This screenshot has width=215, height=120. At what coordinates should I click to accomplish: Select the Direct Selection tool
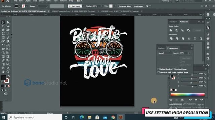coord(8,22)
